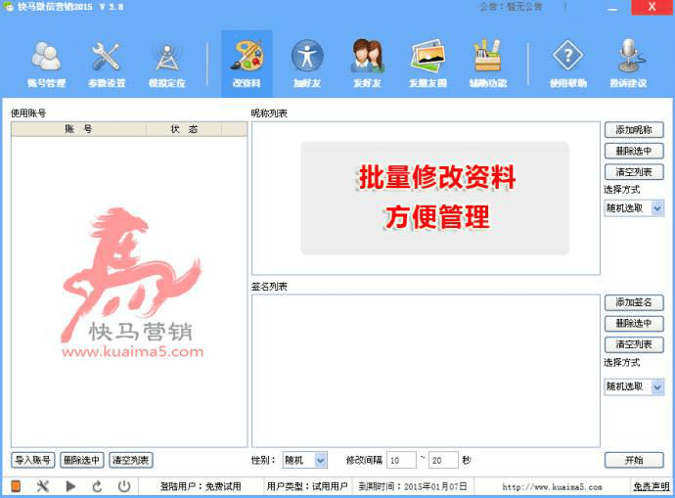Select the 改资料 edit profile tab
Image resolution: width=675 pixels, height=498 pixels.
click(247, 64)
